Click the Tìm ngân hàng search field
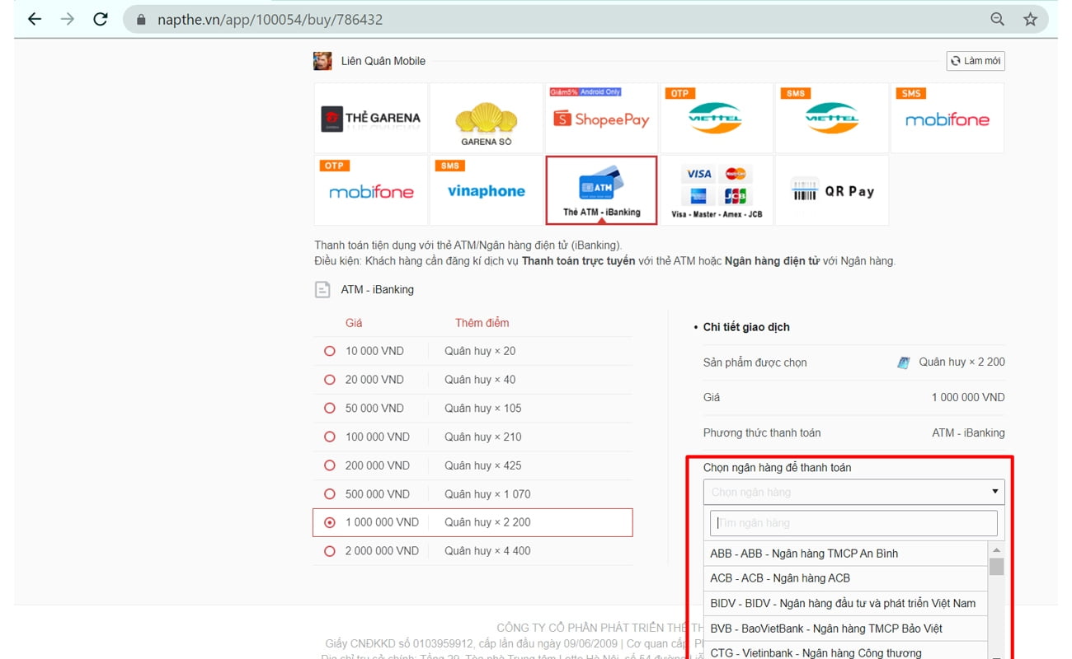Viewport: 1072px width, 659px height. 854,523
